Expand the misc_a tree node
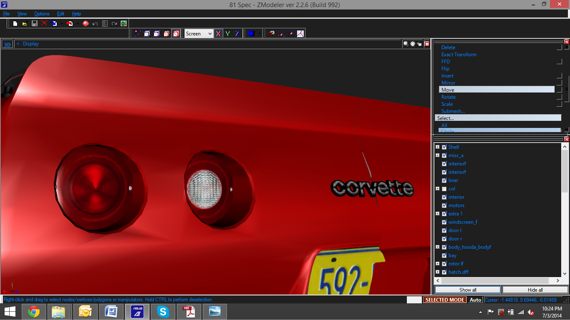This screenshot has height=320, width=570. (437, 155)
